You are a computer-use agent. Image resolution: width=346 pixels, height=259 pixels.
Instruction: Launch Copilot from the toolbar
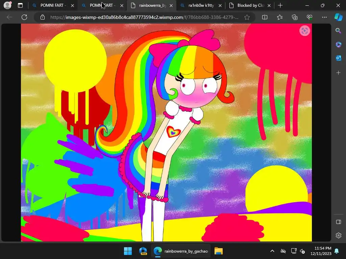point(338,17)
